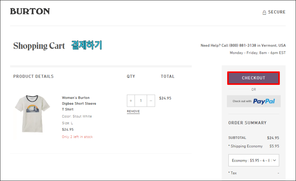Click the Tax label
Viewport: 296px width, 181px height.
pos(233,173)
